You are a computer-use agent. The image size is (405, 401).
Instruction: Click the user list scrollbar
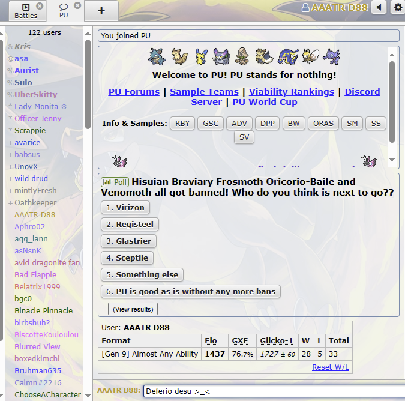(88, 84)
